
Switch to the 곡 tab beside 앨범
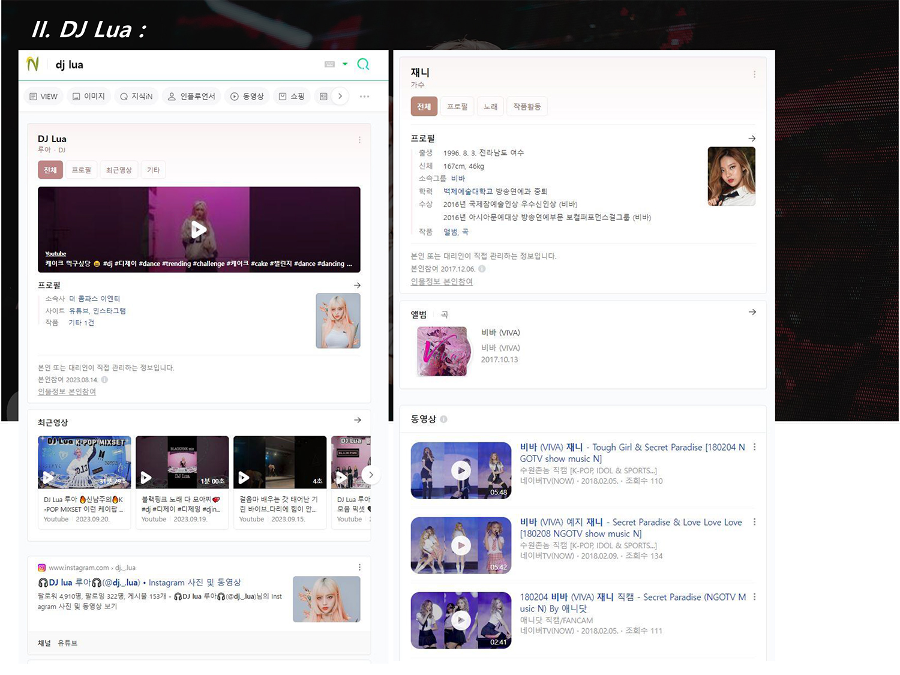(x=445, y=314)
